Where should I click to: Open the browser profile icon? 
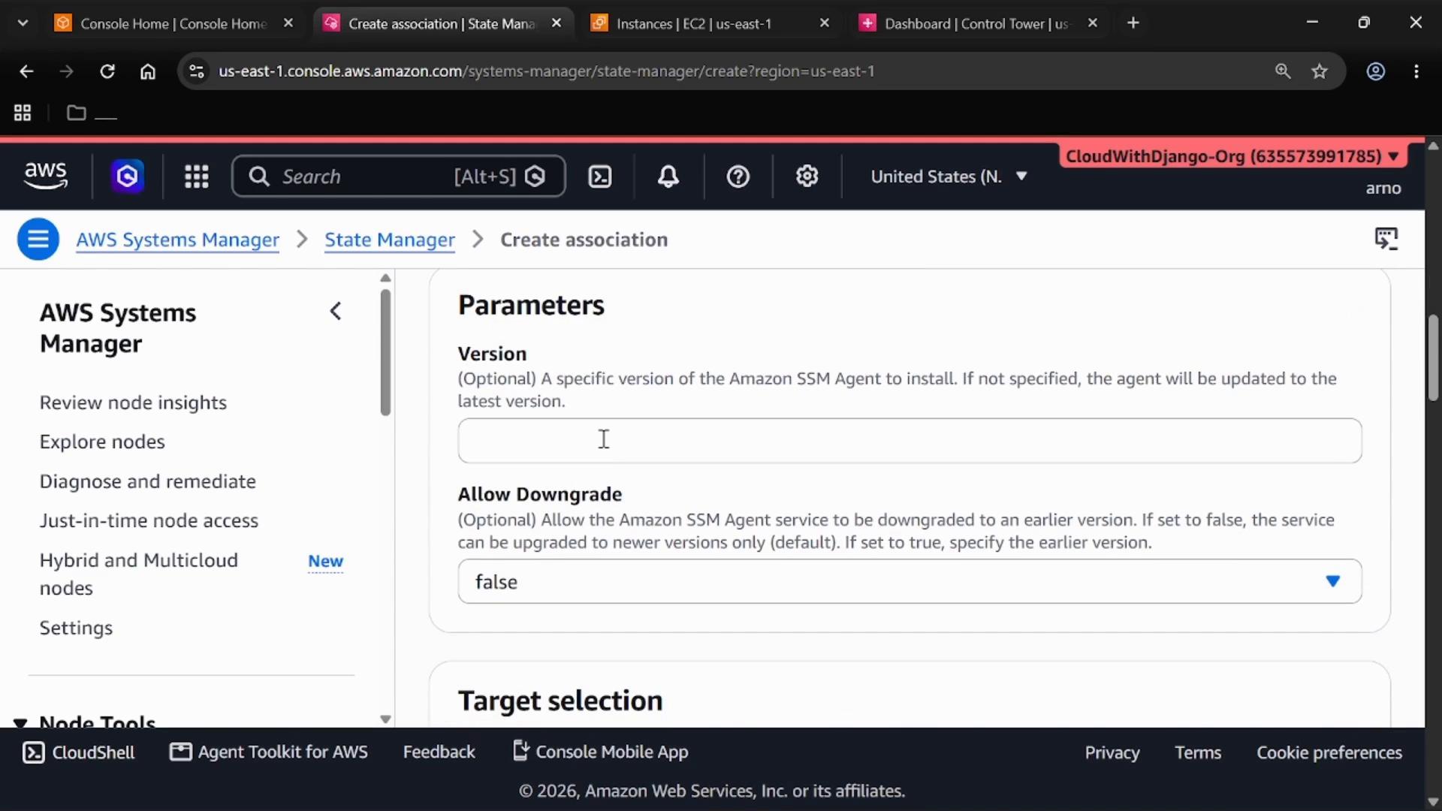(x=1376, y=71)
